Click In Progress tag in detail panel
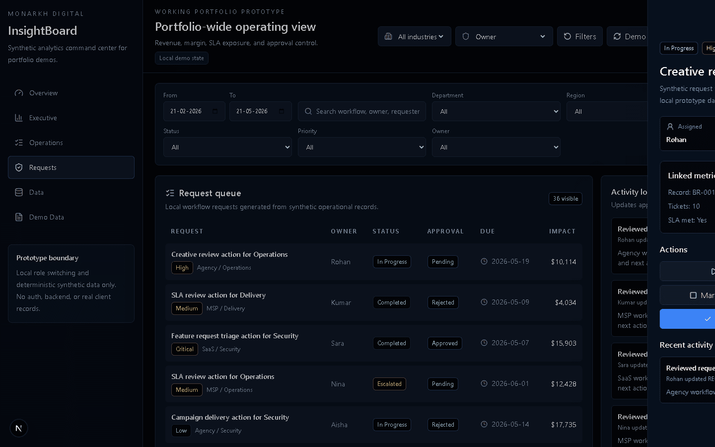Viewport: 715px width, 447px height. coord(679,48)
